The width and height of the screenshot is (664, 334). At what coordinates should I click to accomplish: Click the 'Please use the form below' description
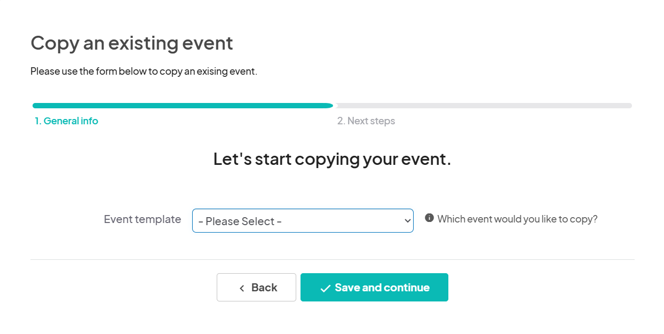pos(144,71)
